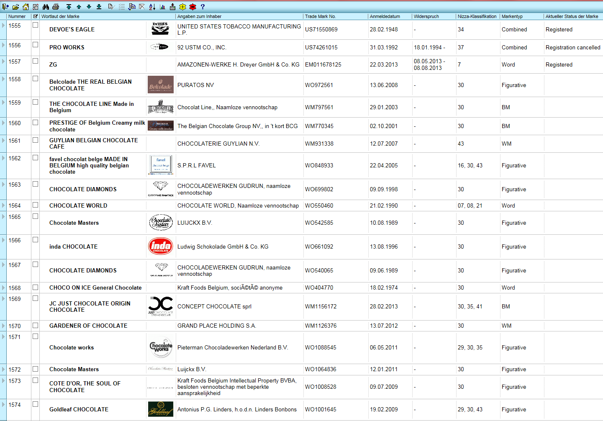Click the exit door icon
This screenshot has height=421, width=603.
pos(5,7)
